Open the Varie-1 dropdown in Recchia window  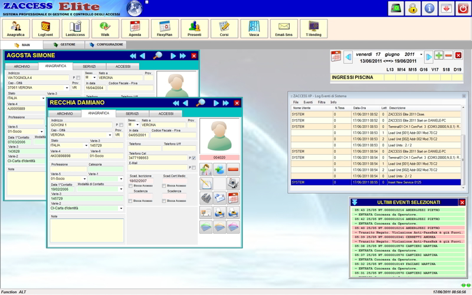(121, 179)
